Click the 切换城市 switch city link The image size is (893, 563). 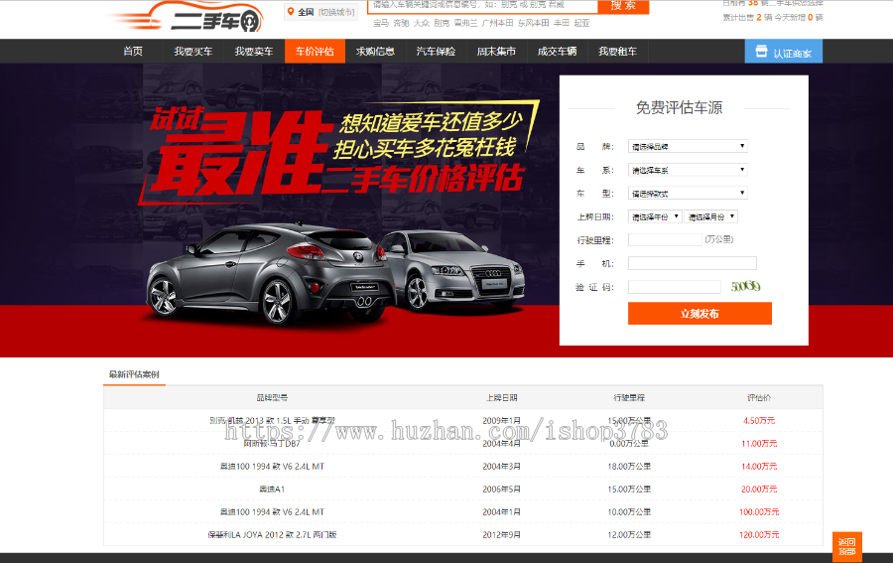336,12
